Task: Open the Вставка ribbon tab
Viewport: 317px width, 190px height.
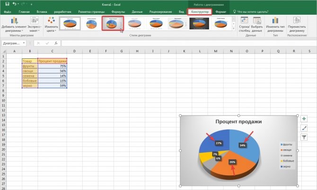Action: click(x=42, y=12)
